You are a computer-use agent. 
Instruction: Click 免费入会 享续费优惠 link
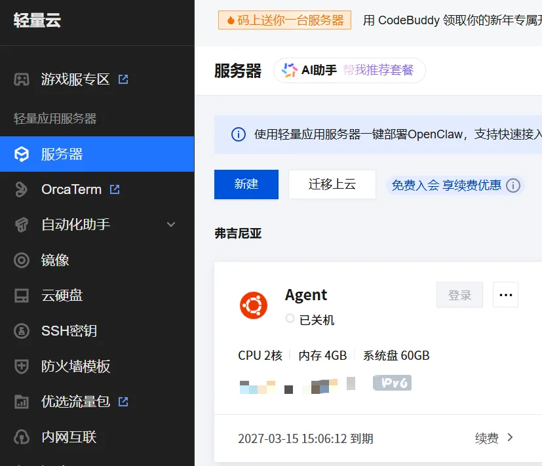tap(446, 185)
